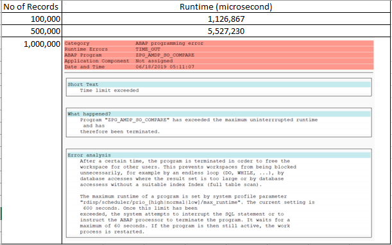Select the 'Runtime (microsecond)' header cell
Image resolution: width=392 pixels, height=245 pixels.
(226, 7)
